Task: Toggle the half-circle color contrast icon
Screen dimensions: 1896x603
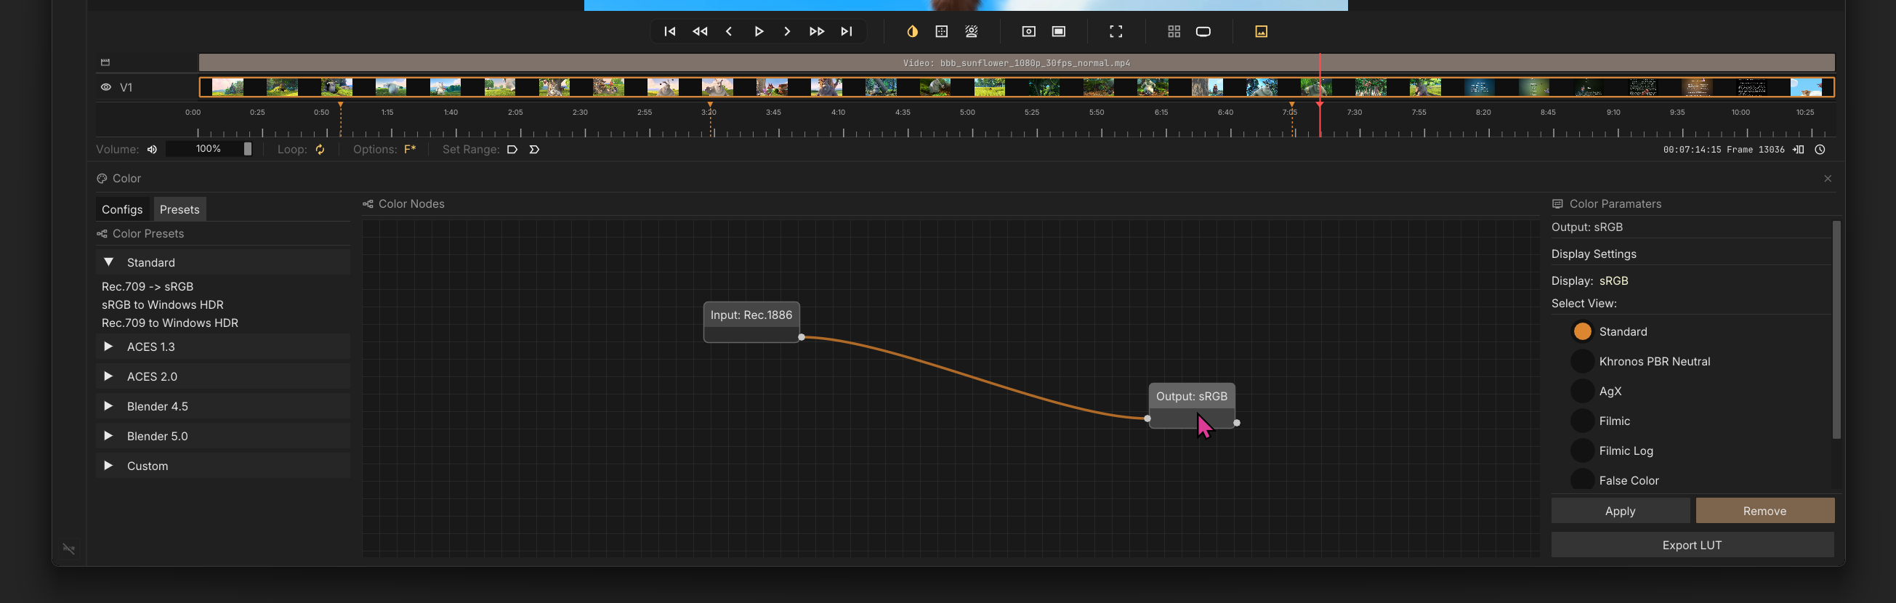Action: point(912,32)
